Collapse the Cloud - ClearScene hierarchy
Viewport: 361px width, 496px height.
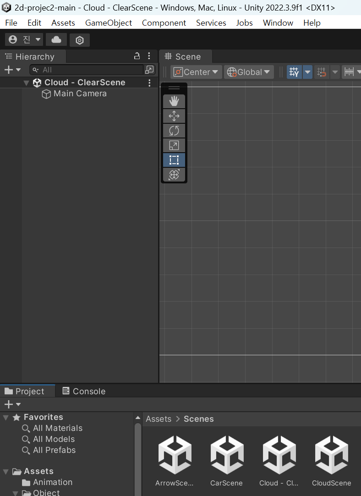[x=26, y=83]
